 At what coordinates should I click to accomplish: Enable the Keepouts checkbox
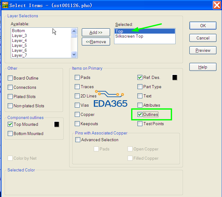click(x=77, y=124)
